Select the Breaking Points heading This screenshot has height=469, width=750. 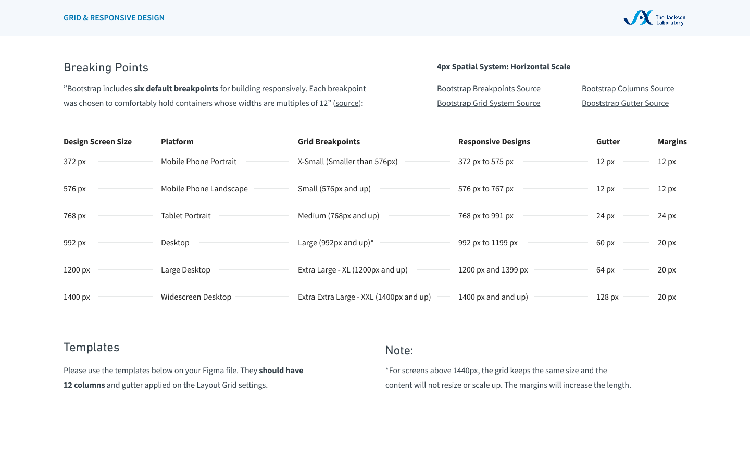click(106, 67)
